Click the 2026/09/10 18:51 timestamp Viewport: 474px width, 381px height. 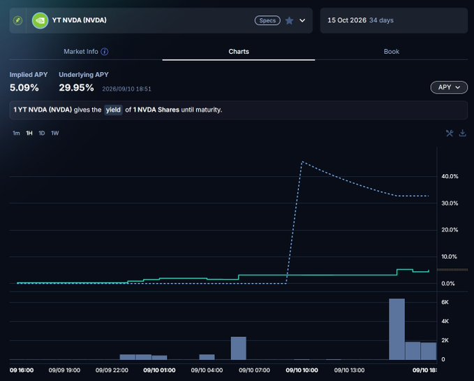tap(126, 89)
